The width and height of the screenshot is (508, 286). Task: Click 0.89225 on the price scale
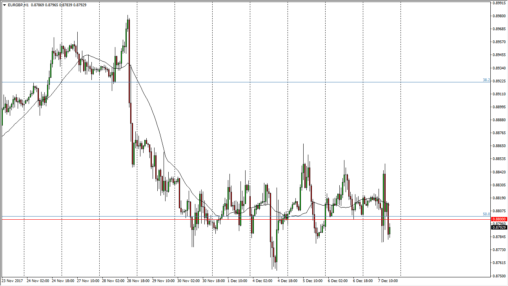499,81
